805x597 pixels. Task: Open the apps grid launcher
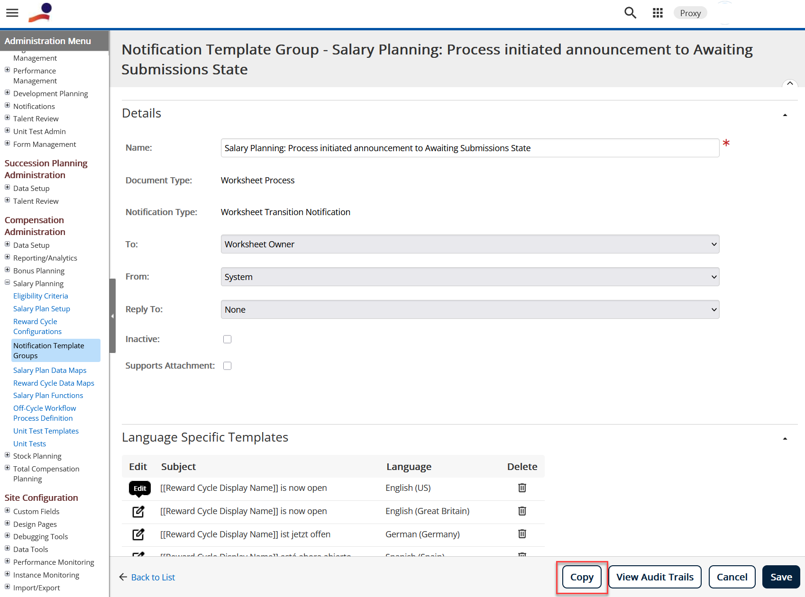click(x=658, y=13)
